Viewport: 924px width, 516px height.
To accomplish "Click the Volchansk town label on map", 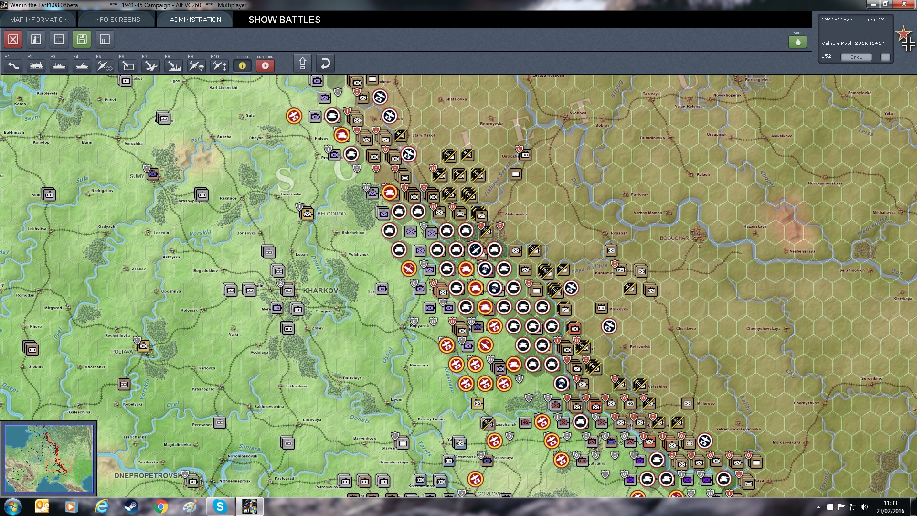I will (358, 254).
